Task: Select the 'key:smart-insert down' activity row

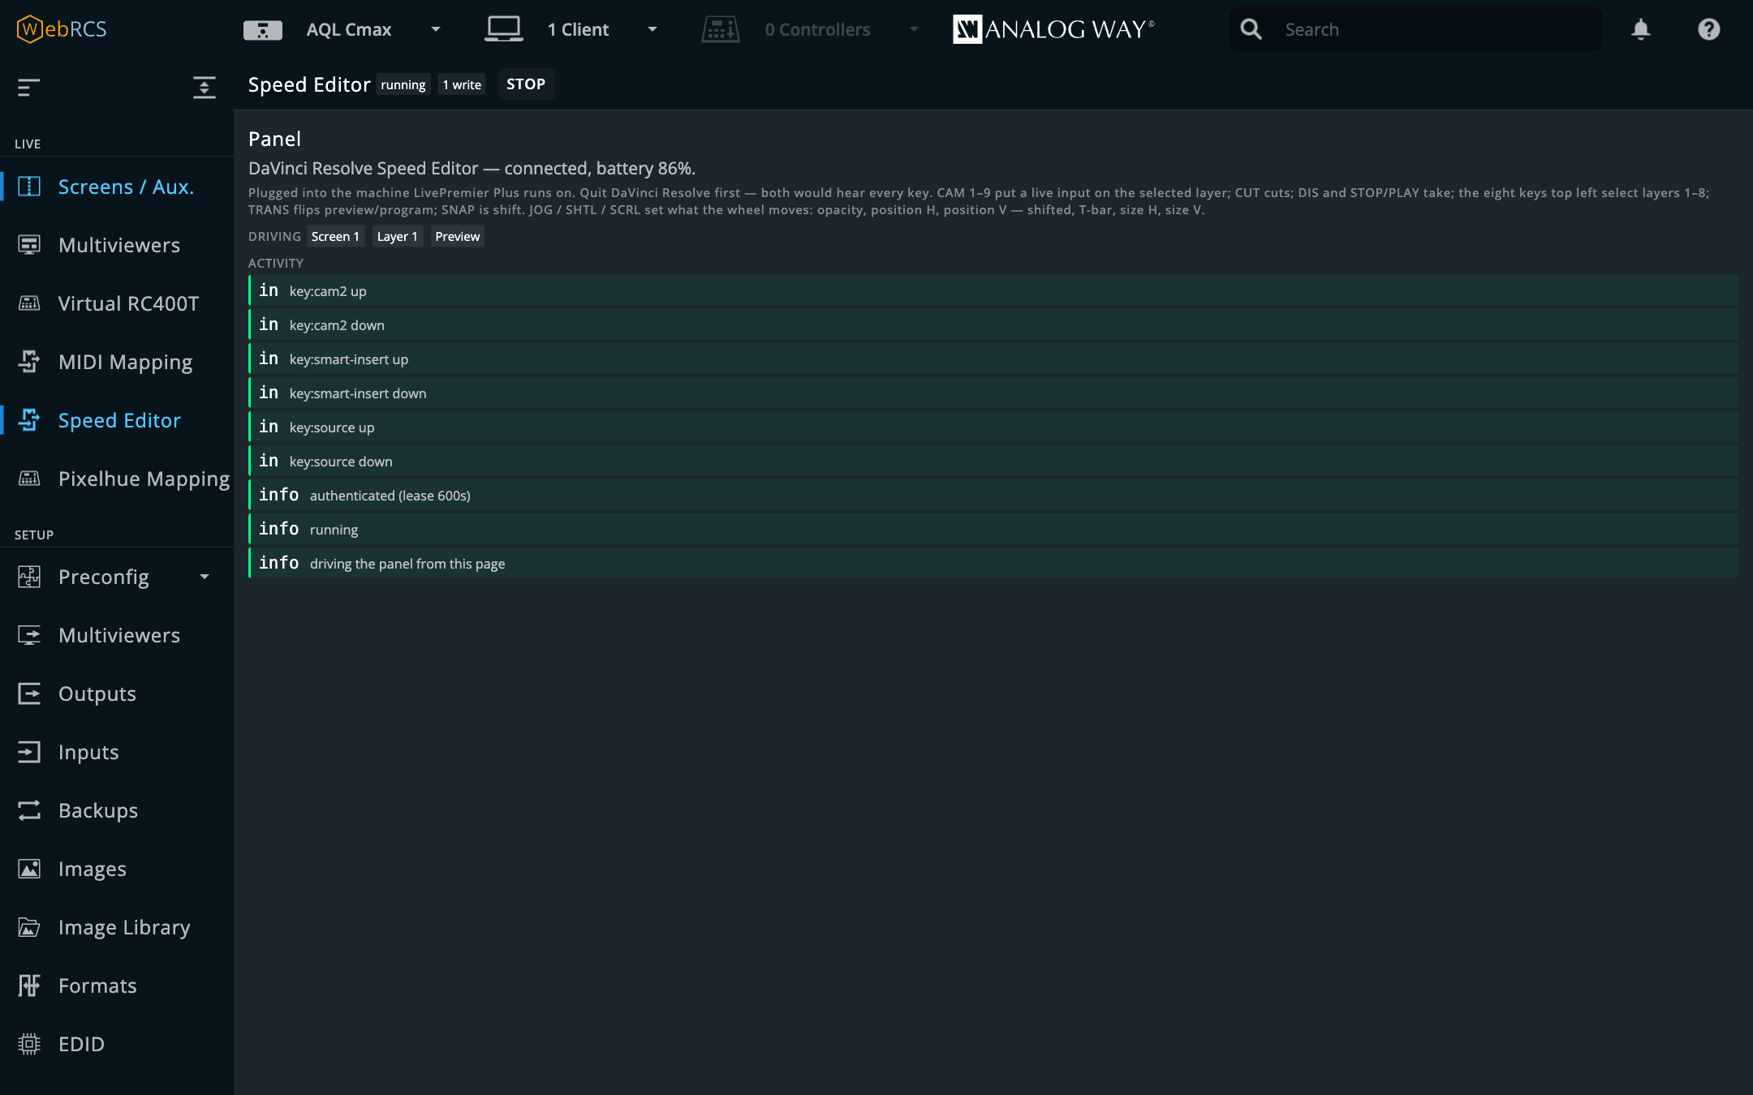Action: click(x=993, y=393)
